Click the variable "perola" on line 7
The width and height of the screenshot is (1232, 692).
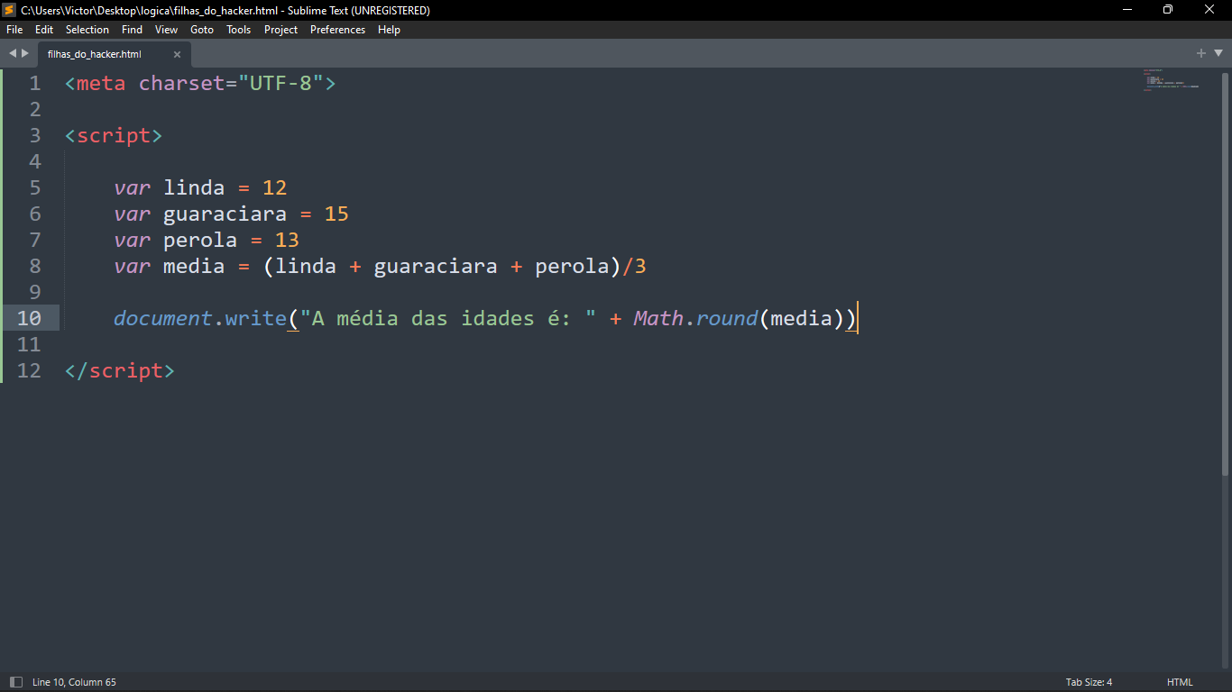pos(200,240)
